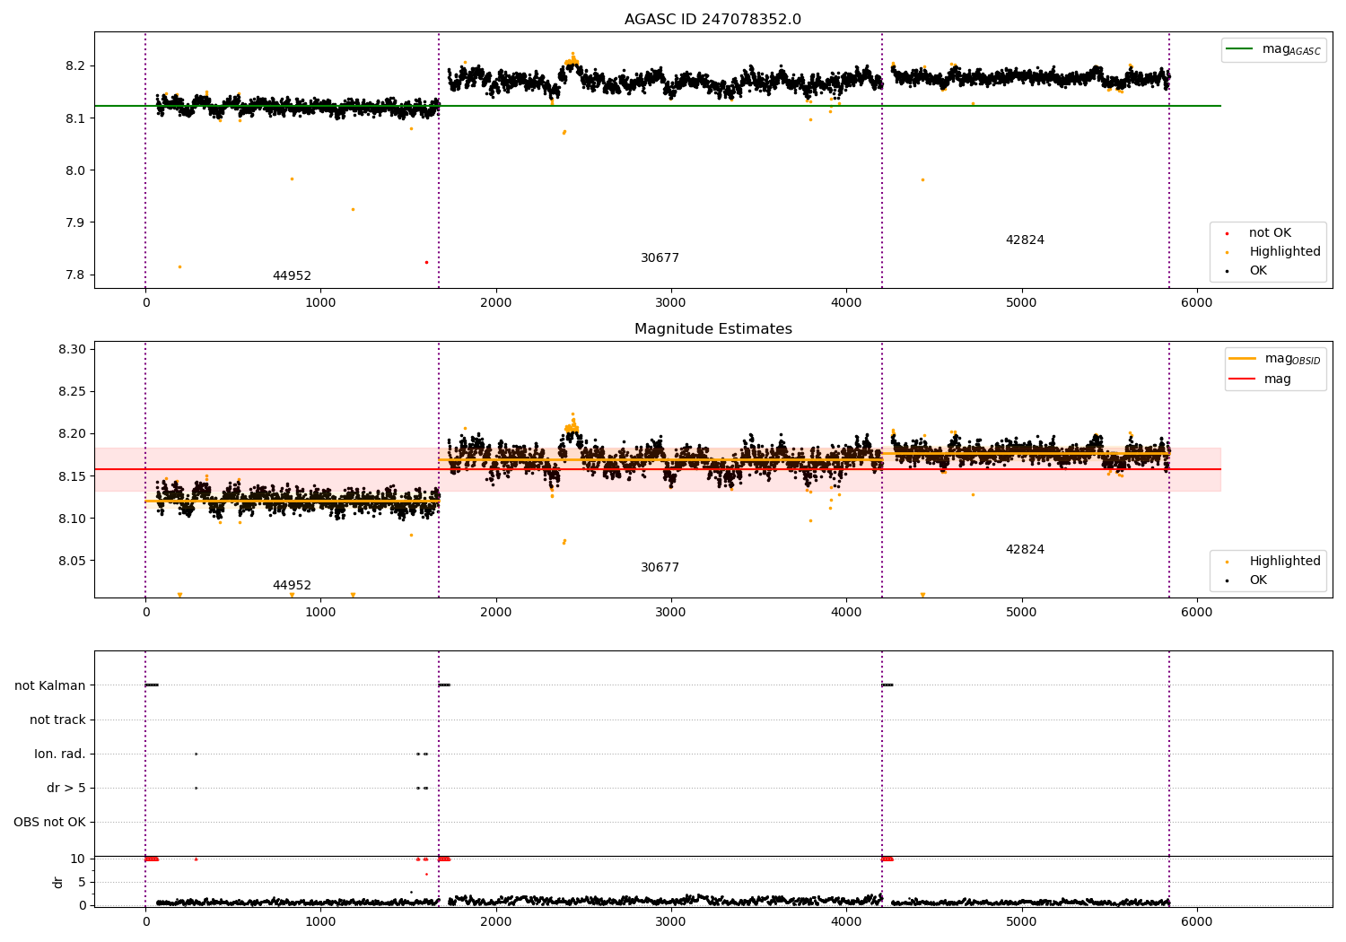This screenshot has height=942, width=1346.
Task: Click the 'not Kalman' axis label
Action: [x=50, y=686]
